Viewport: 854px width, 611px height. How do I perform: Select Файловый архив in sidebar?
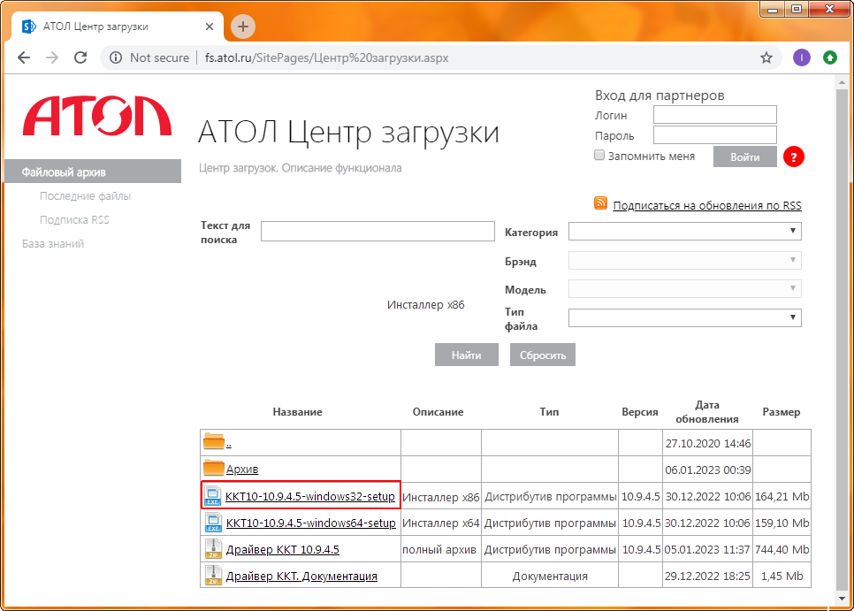[93, 172]
